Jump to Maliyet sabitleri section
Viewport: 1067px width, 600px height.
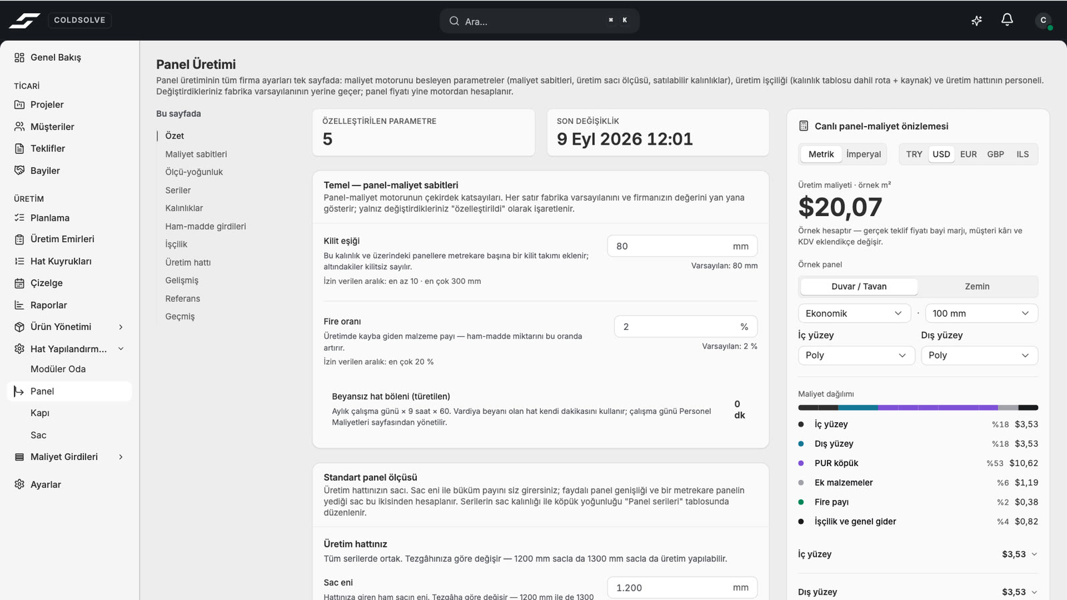click(196, 154)
